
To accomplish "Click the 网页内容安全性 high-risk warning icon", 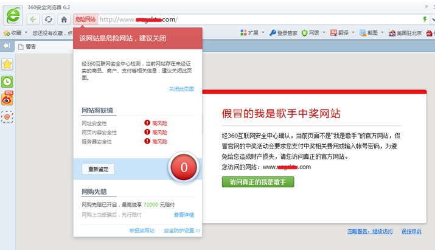I will tap(147, 132).
